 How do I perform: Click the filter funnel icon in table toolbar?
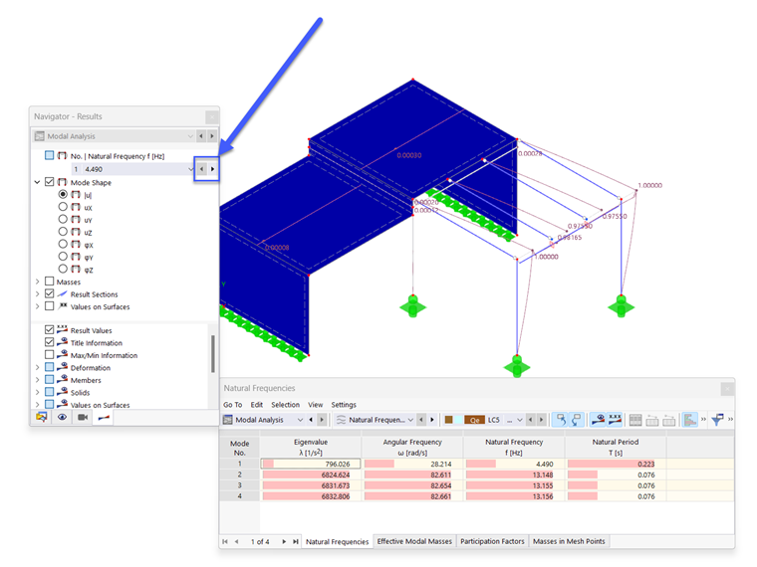tap(717, 420)
